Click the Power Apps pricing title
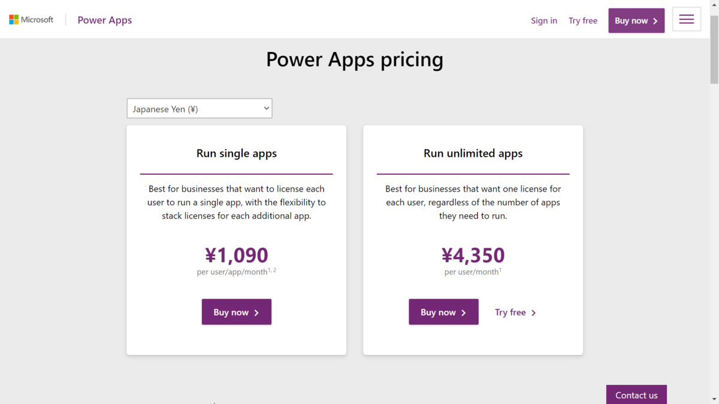This screenshot has height=404, width=719. click(355, 59)
